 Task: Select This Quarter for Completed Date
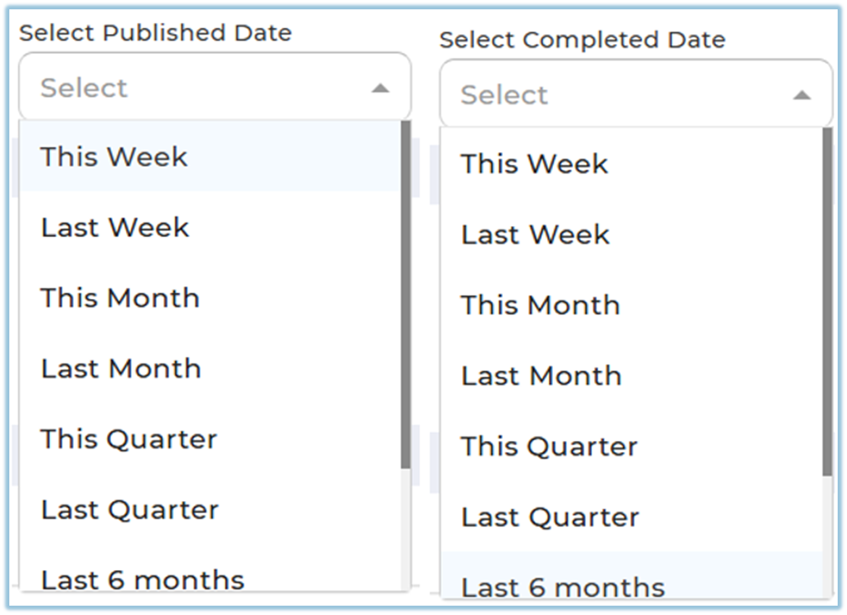(550, 445)
